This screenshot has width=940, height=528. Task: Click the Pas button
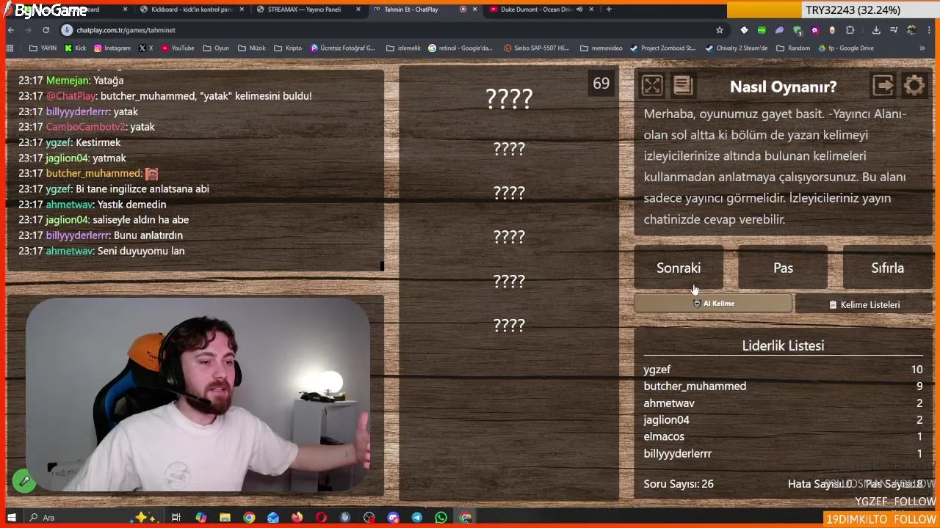click(x=783, y=268)
